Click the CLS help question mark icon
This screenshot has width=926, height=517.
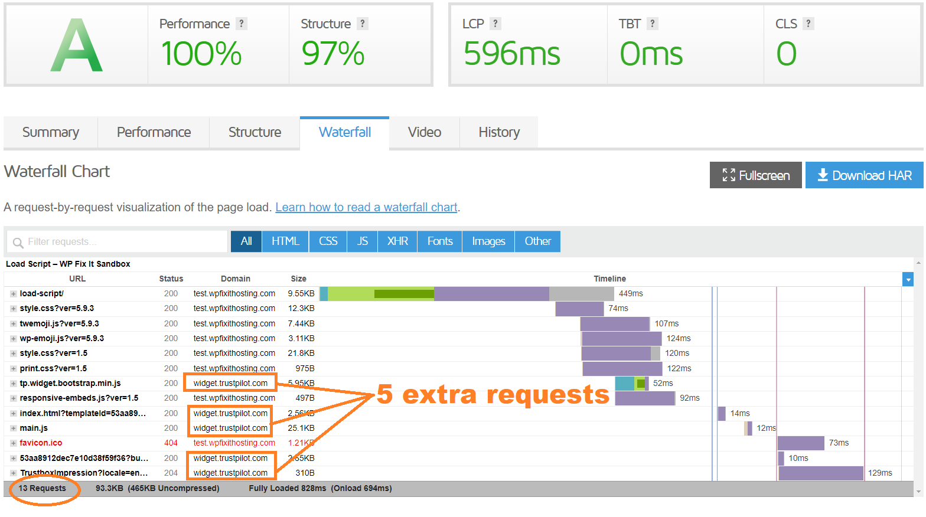[x=808, y=24]
